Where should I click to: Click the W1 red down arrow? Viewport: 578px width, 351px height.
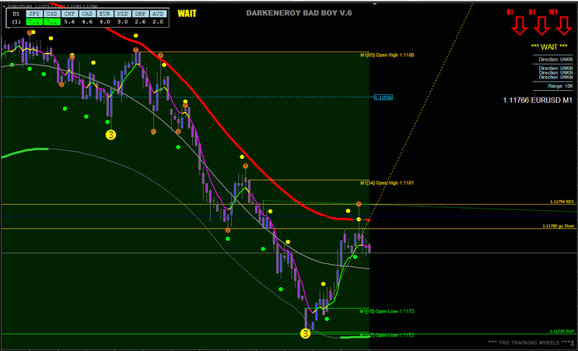click(x=563, y=26)
